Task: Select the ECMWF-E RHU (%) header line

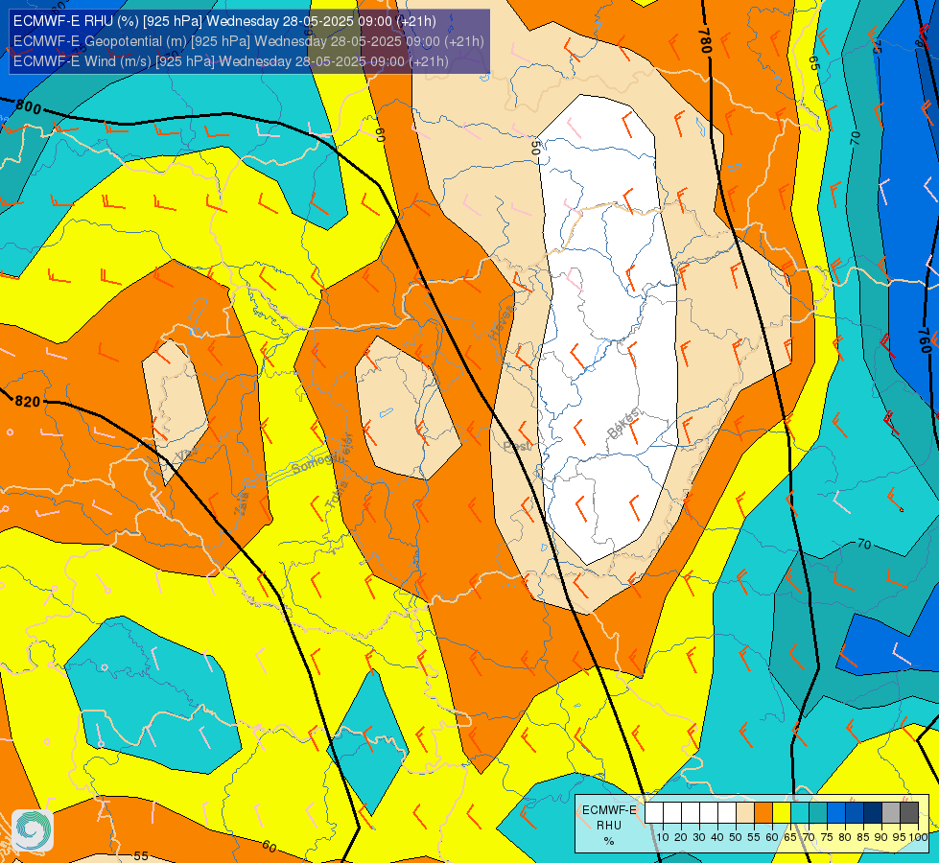Action: (224, 21)
